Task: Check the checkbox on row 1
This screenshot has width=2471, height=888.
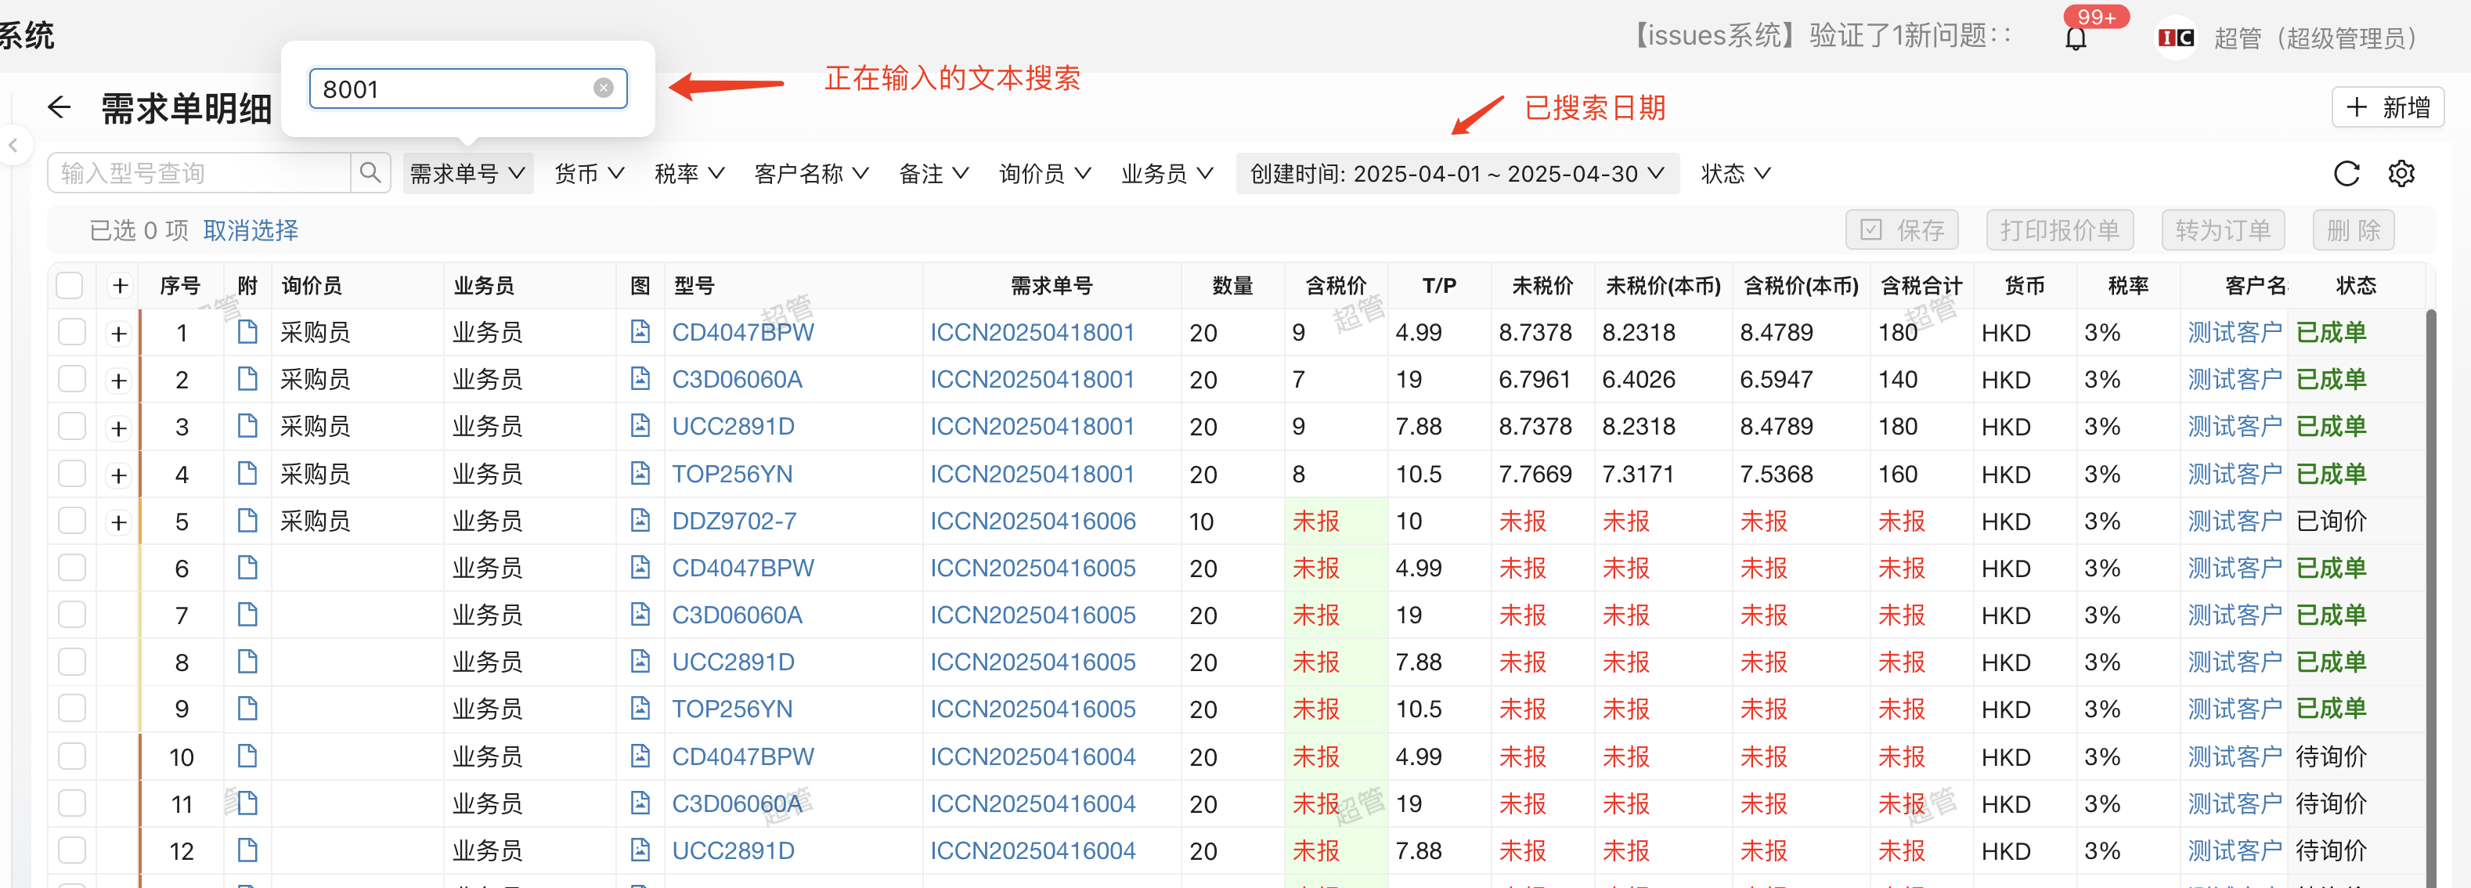Action: (72, 332)
